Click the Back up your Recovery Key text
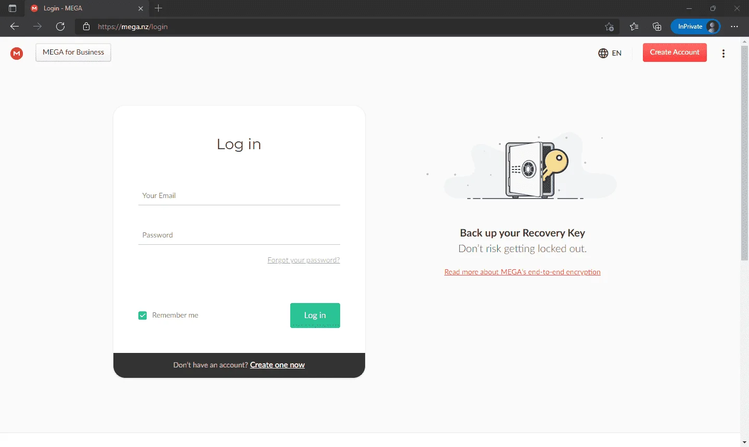 pyautogui.click(x=523, y=233)
